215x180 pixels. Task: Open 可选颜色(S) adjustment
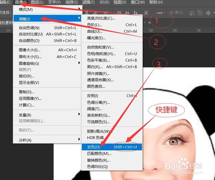[x=112, y=122]
